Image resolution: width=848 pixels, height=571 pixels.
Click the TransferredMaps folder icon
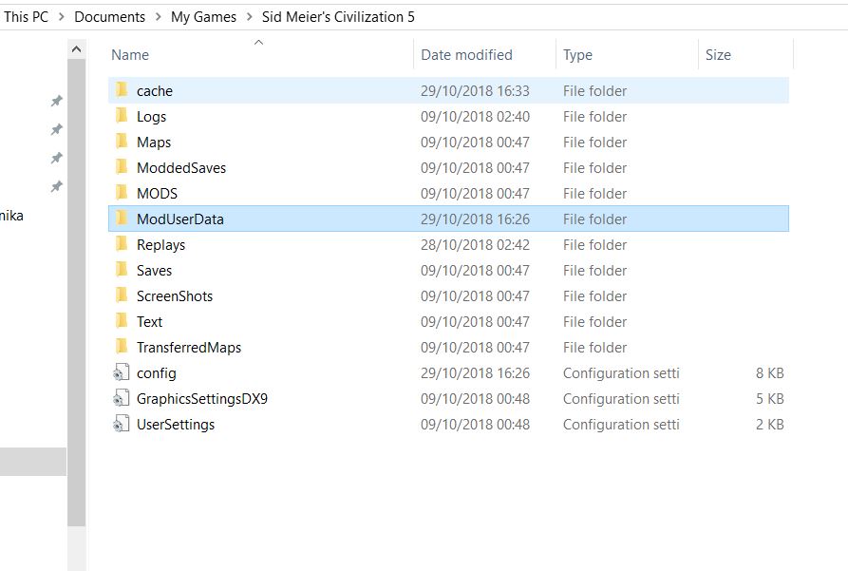coord(122,347)
